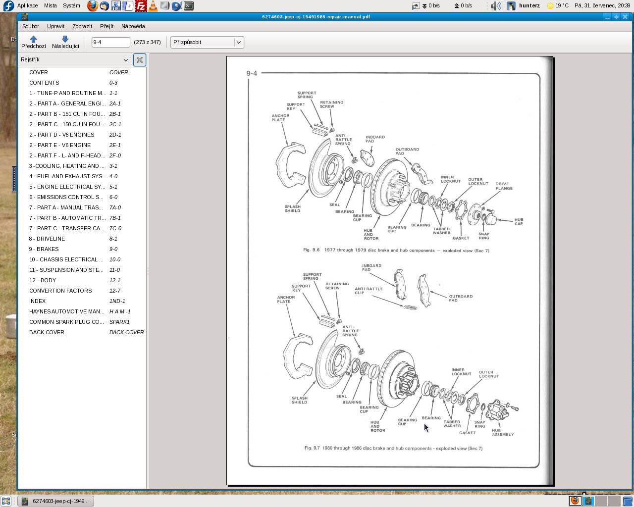This screenshot has height=507, width=634.
Task: Click the Přizpůsobit zoom text field
Action: [x=202, y=43]
